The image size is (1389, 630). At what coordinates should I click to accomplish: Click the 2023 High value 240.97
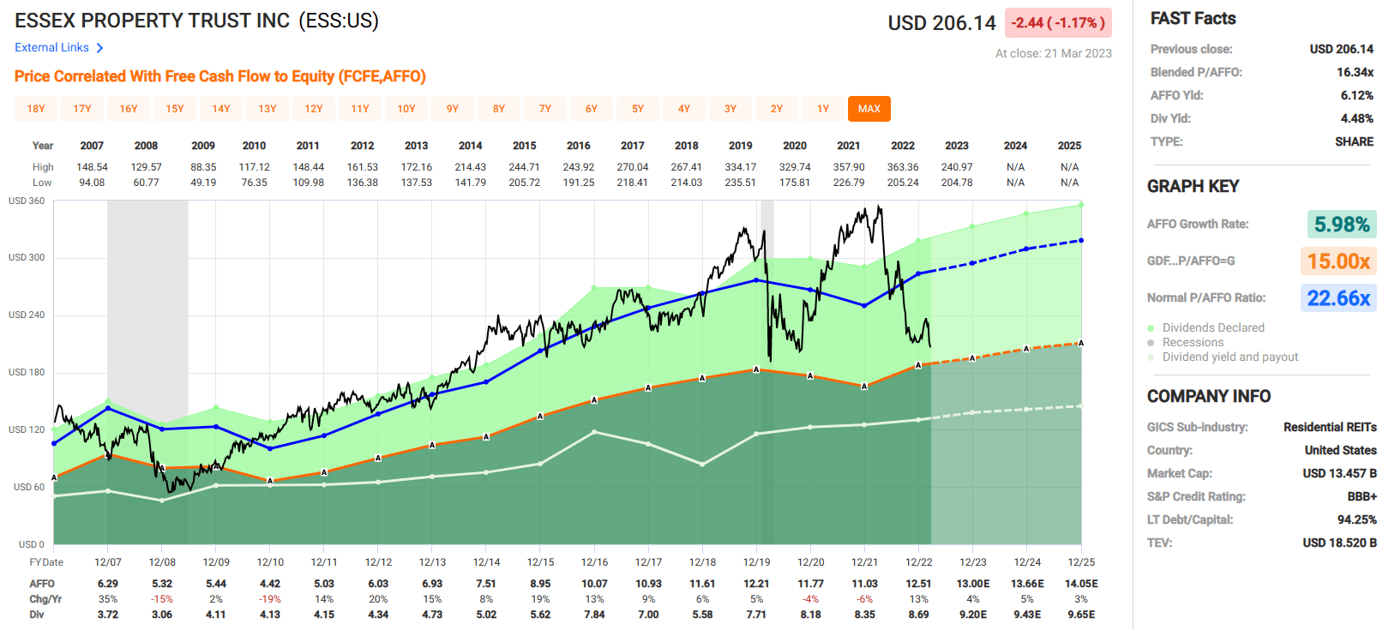coord(957,167)
